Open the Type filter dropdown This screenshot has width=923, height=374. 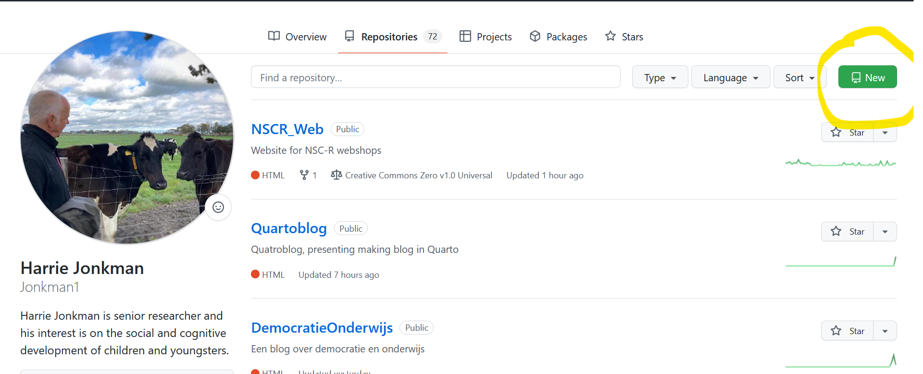click(660, 77)
